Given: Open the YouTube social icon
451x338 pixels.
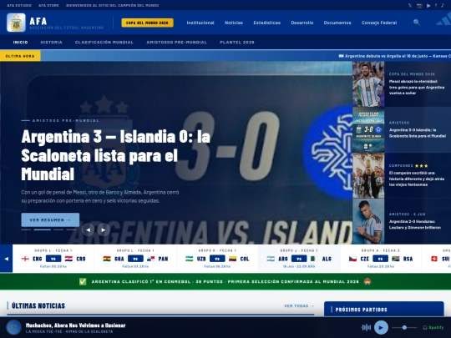Looking at the screenshot, I should [x=428, y=6].
